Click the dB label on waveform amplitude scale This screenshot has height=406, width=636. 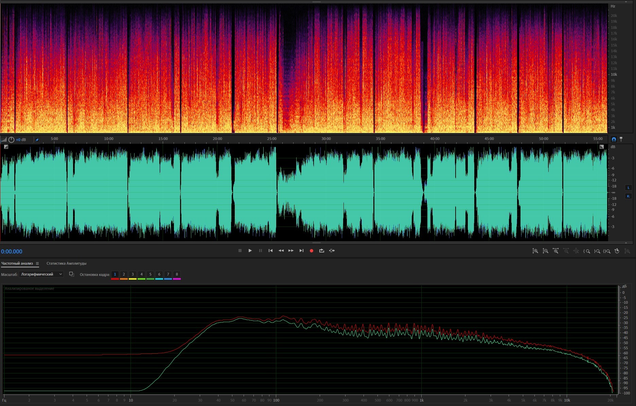pos(613,147)
